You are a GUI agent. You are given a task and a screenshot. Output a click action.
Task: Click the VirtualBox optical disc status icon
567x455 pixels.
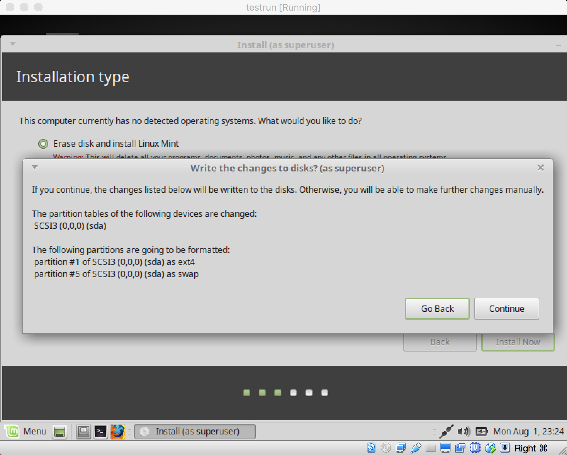[386, 448]
